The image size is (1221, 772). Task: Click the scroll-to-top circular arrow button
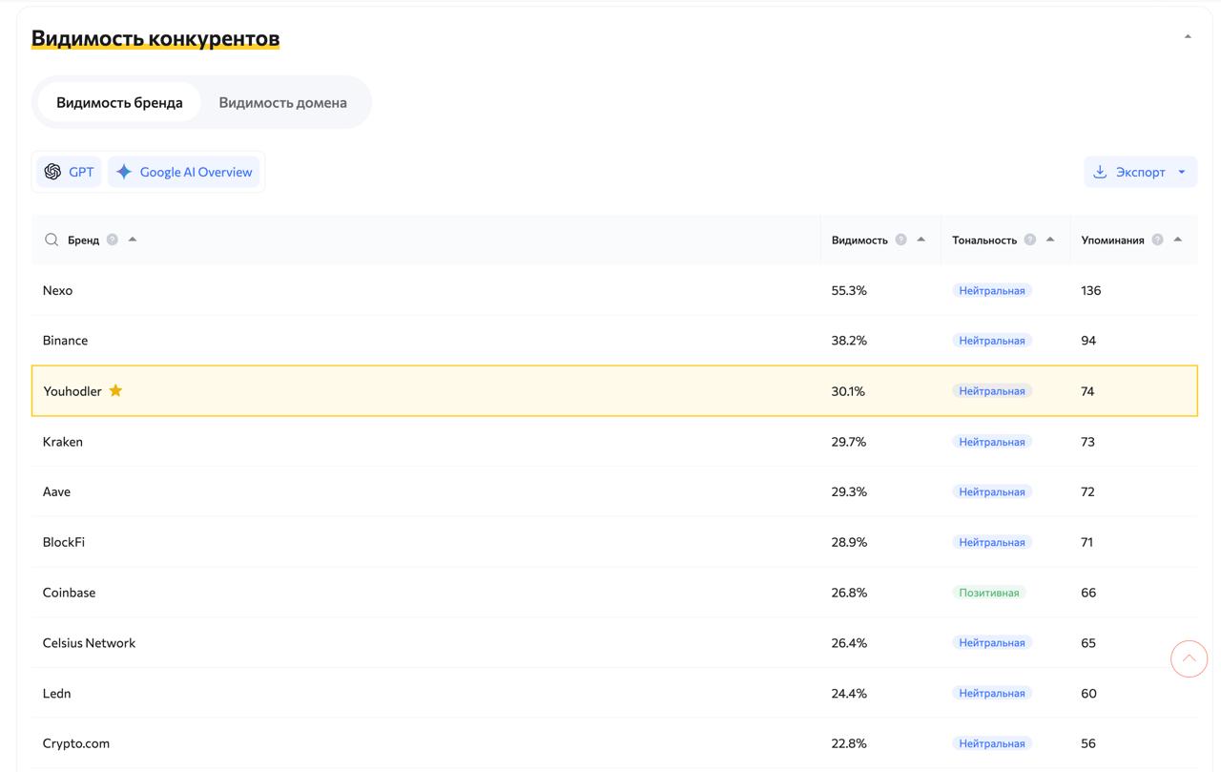coord(1189,658)
